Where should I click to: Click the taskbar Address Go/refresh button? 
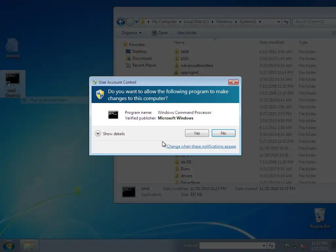click(271, 245)
